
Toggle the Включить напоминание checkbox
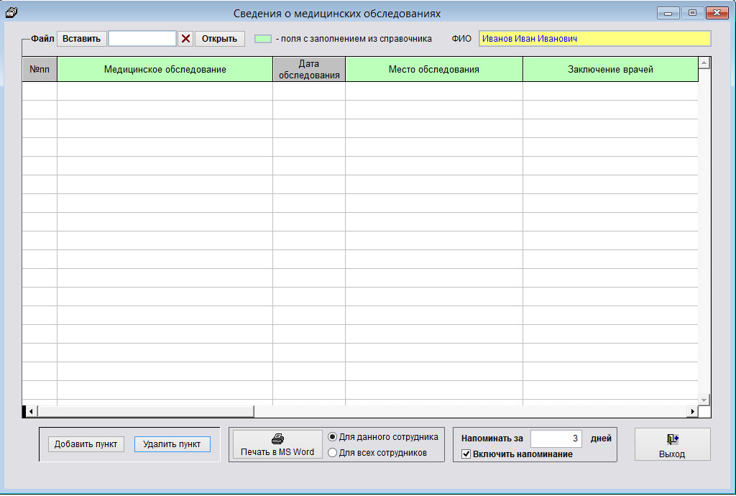coord(466,454)
